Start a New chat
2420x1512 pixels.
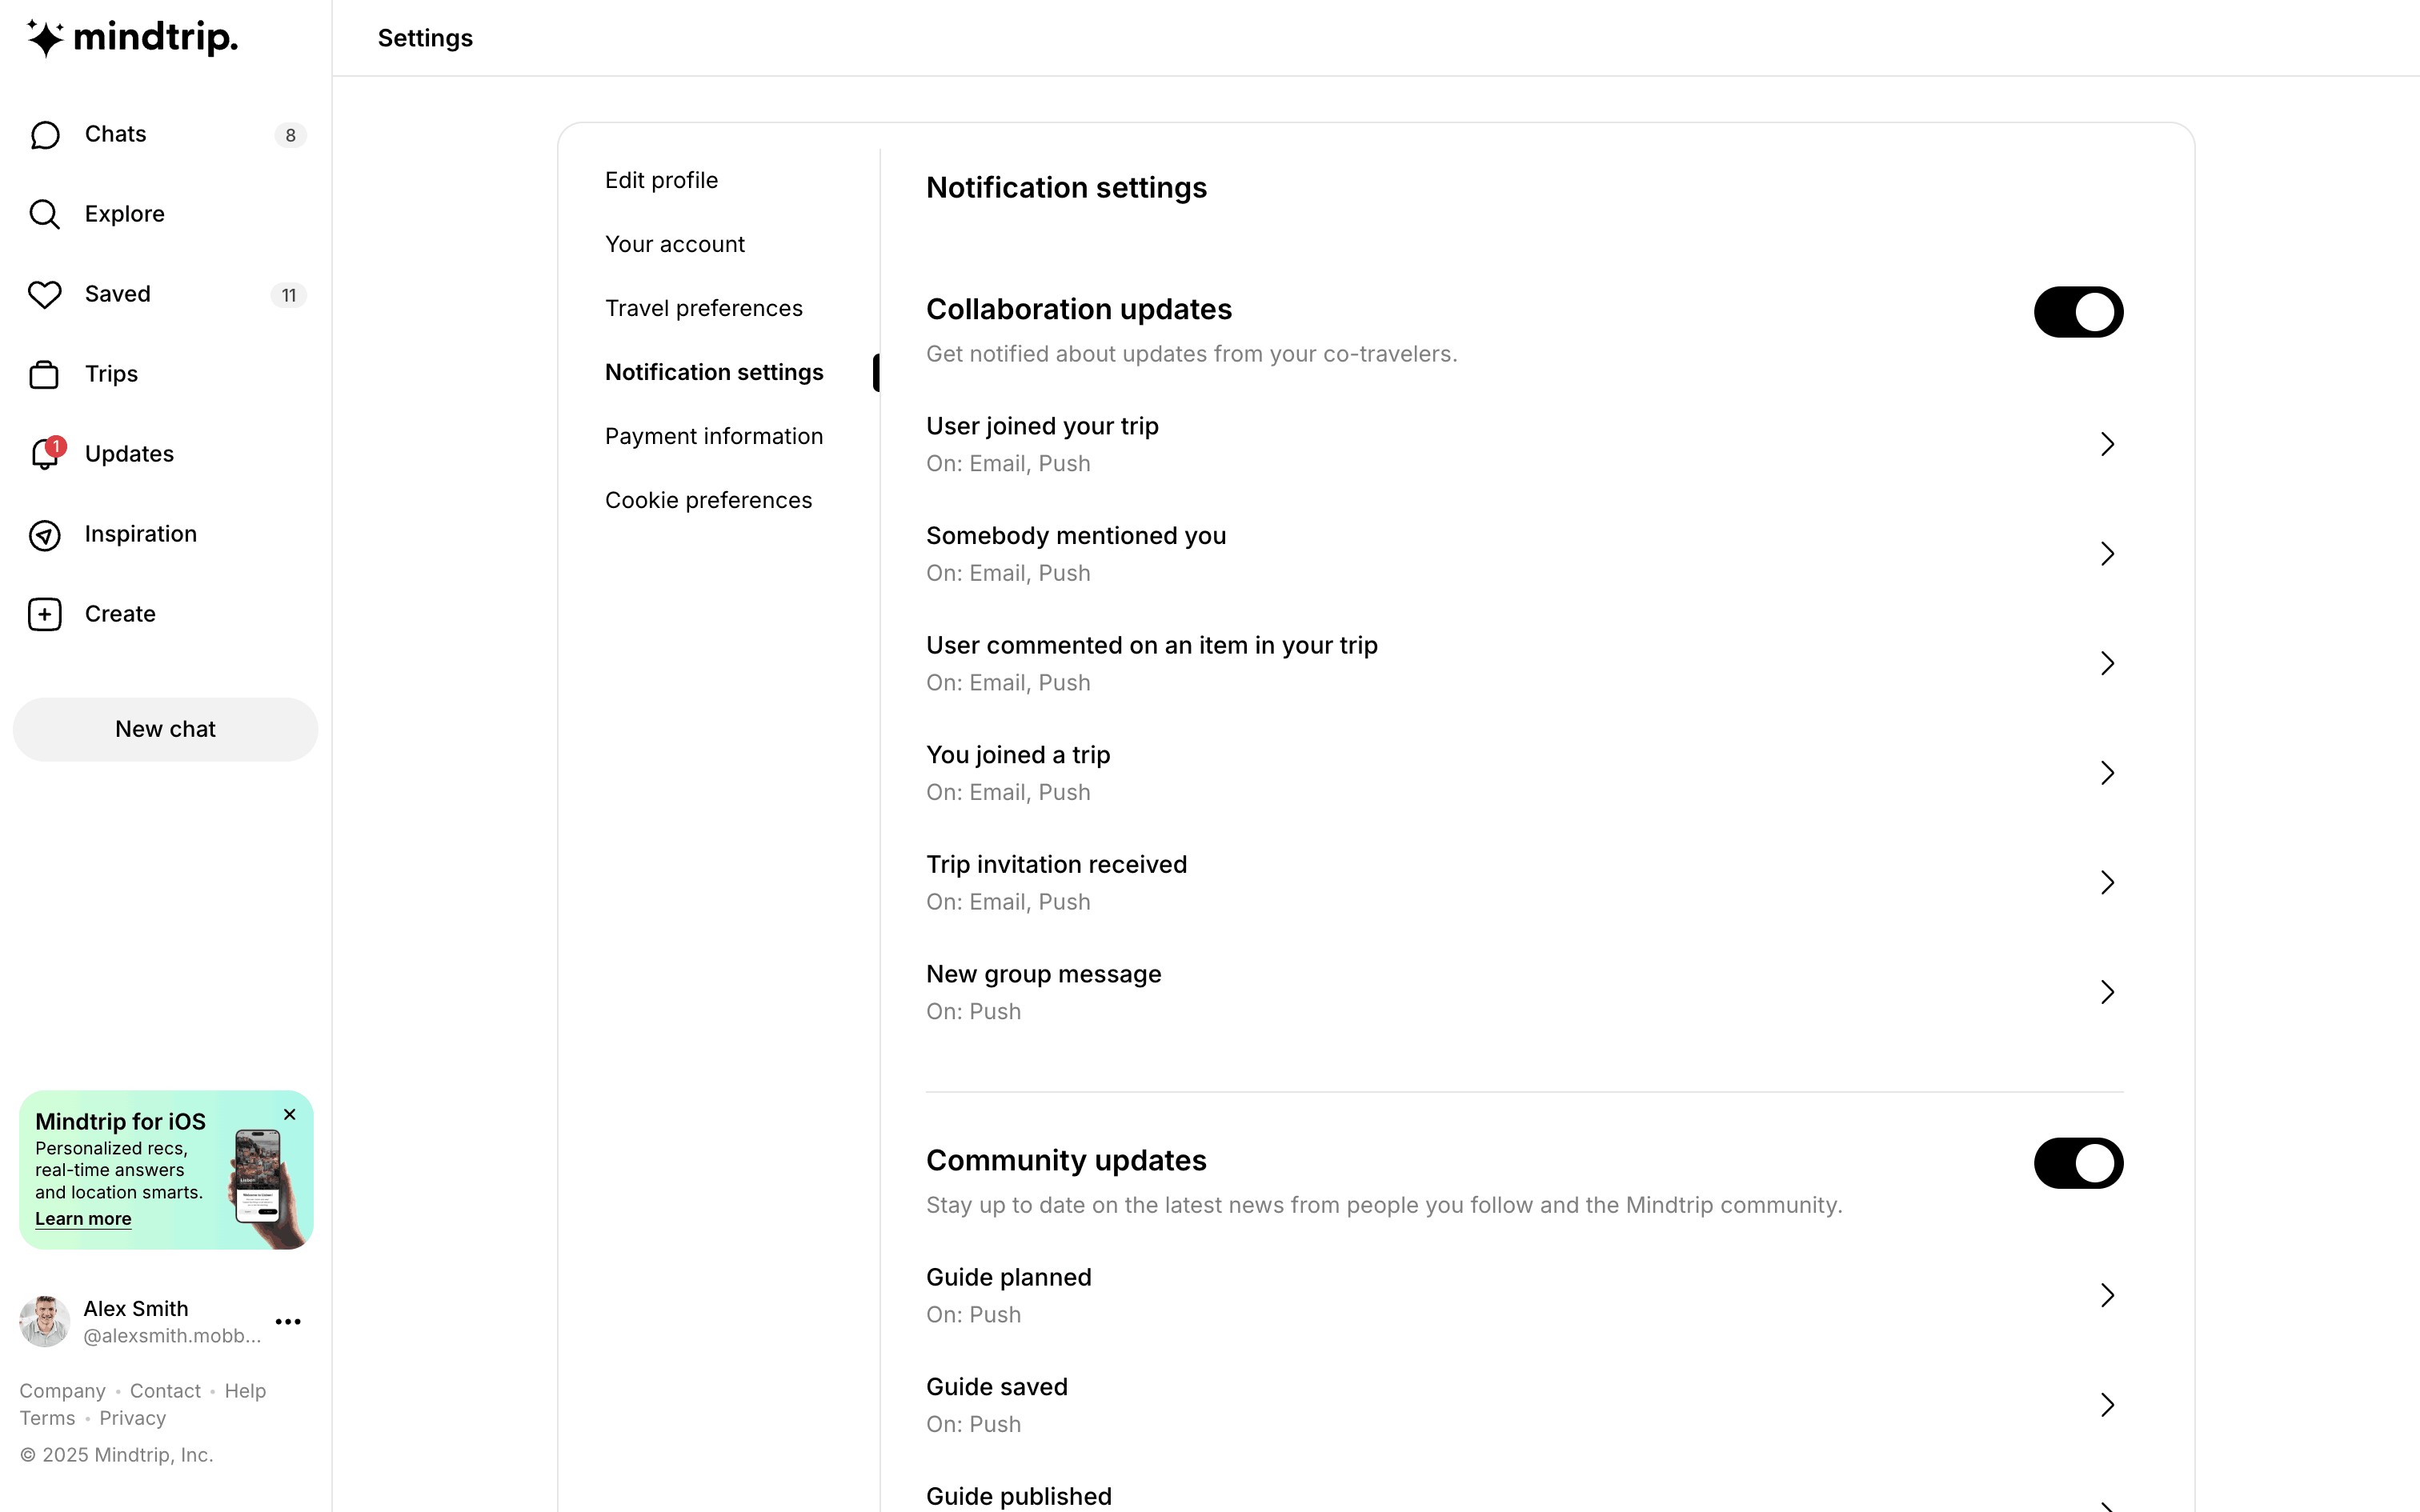165,729
